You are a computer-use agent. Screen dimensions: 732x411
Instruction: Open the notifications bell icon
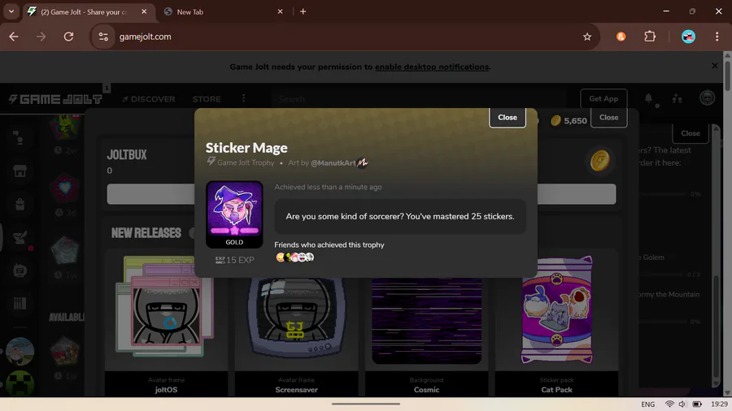coord(648,98)
